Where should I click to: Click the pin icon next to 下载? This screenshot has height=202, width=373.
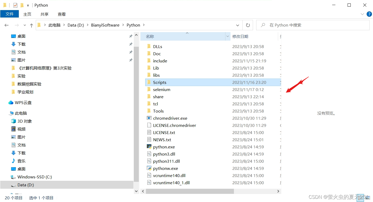point(131,44)
